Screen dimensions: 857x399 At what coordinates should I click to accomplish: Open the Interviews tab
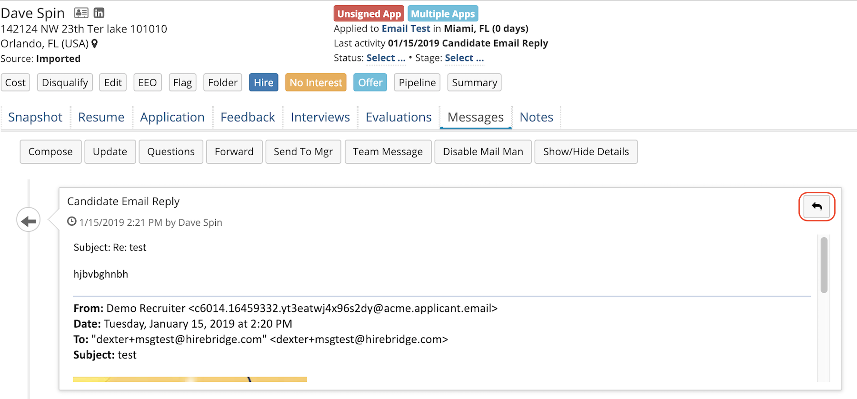click(320, 117)
